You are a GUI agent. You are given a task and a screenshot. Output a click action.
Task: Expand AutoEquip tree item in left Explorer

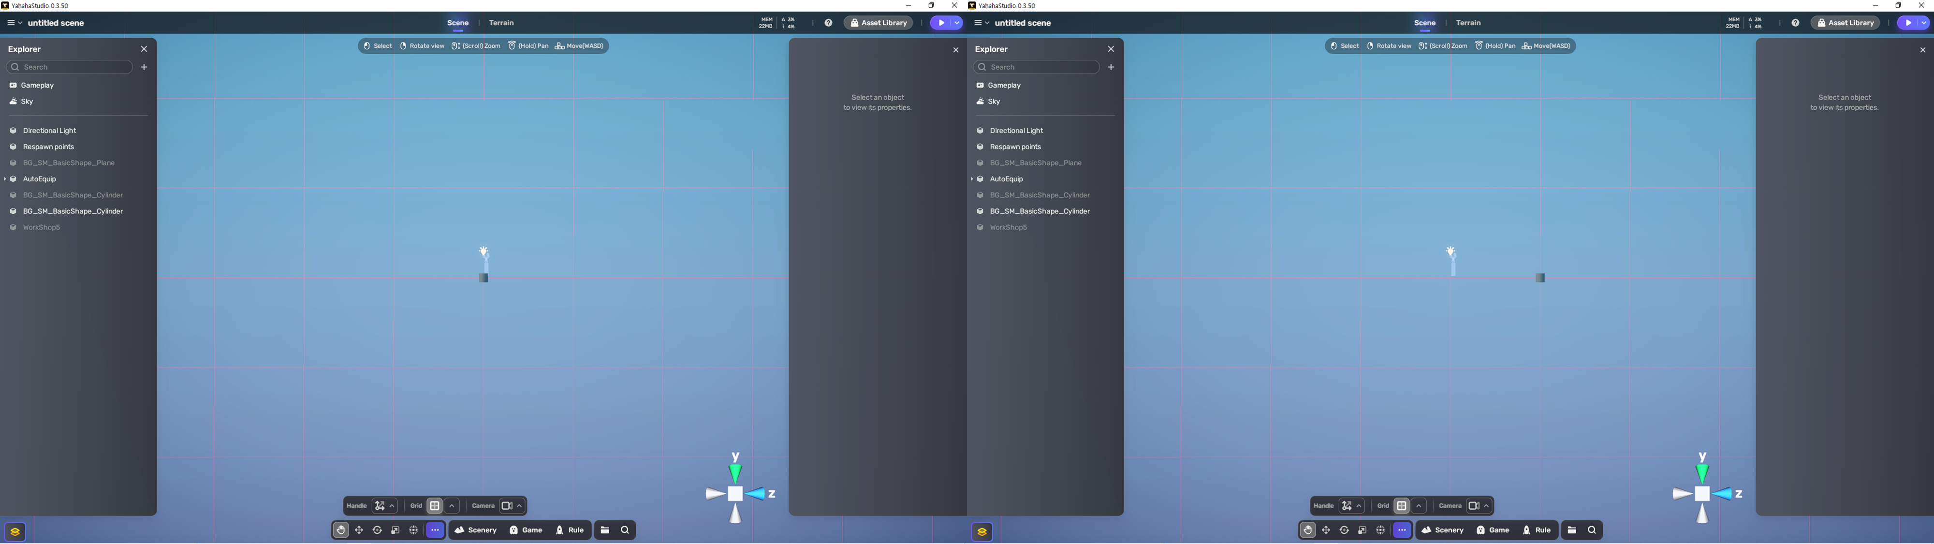(x=5, y=179)
